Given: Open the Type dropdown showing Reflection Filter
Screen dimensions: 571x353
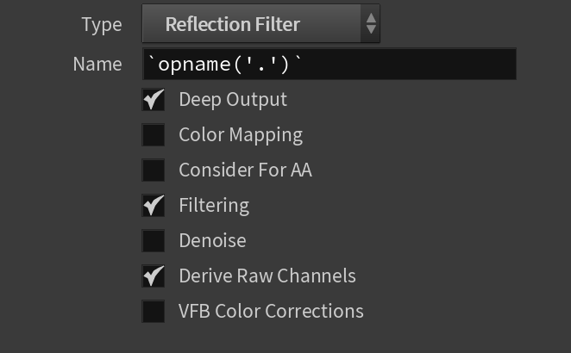Looking at the screenshot, I should (260, 23).
